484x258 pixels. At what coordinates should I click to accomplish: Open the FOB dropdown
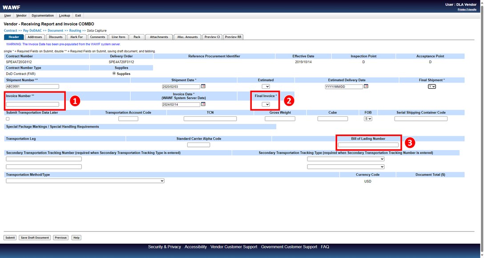coord(368,119)
